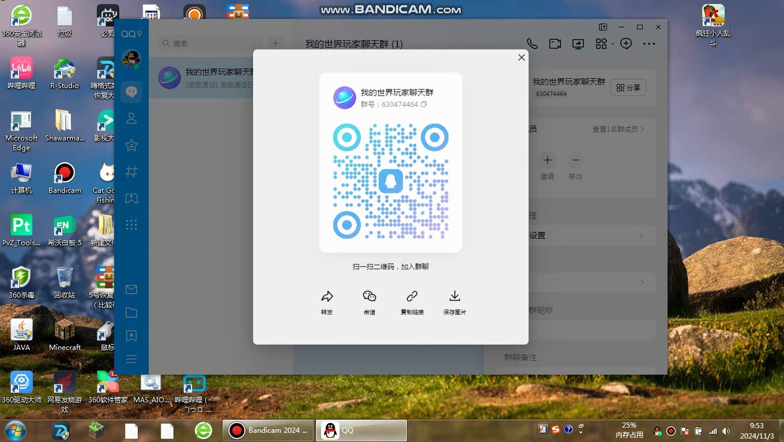Open the files folder icon in QQ sidebar
Viewport: 784px width, 442px height.
[131, 313]
